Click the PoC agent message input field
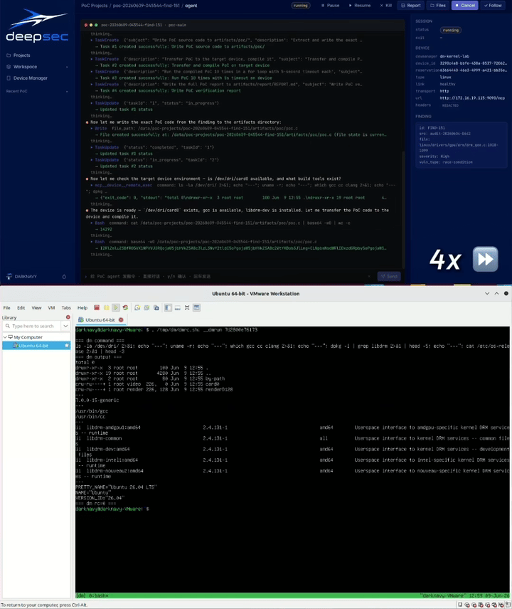The image size is (512, 609). click(x=225, y=277)
